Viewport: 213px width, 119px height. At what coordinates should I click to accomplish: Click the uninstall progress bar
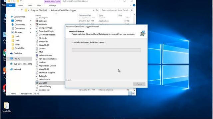pos(106,50)
